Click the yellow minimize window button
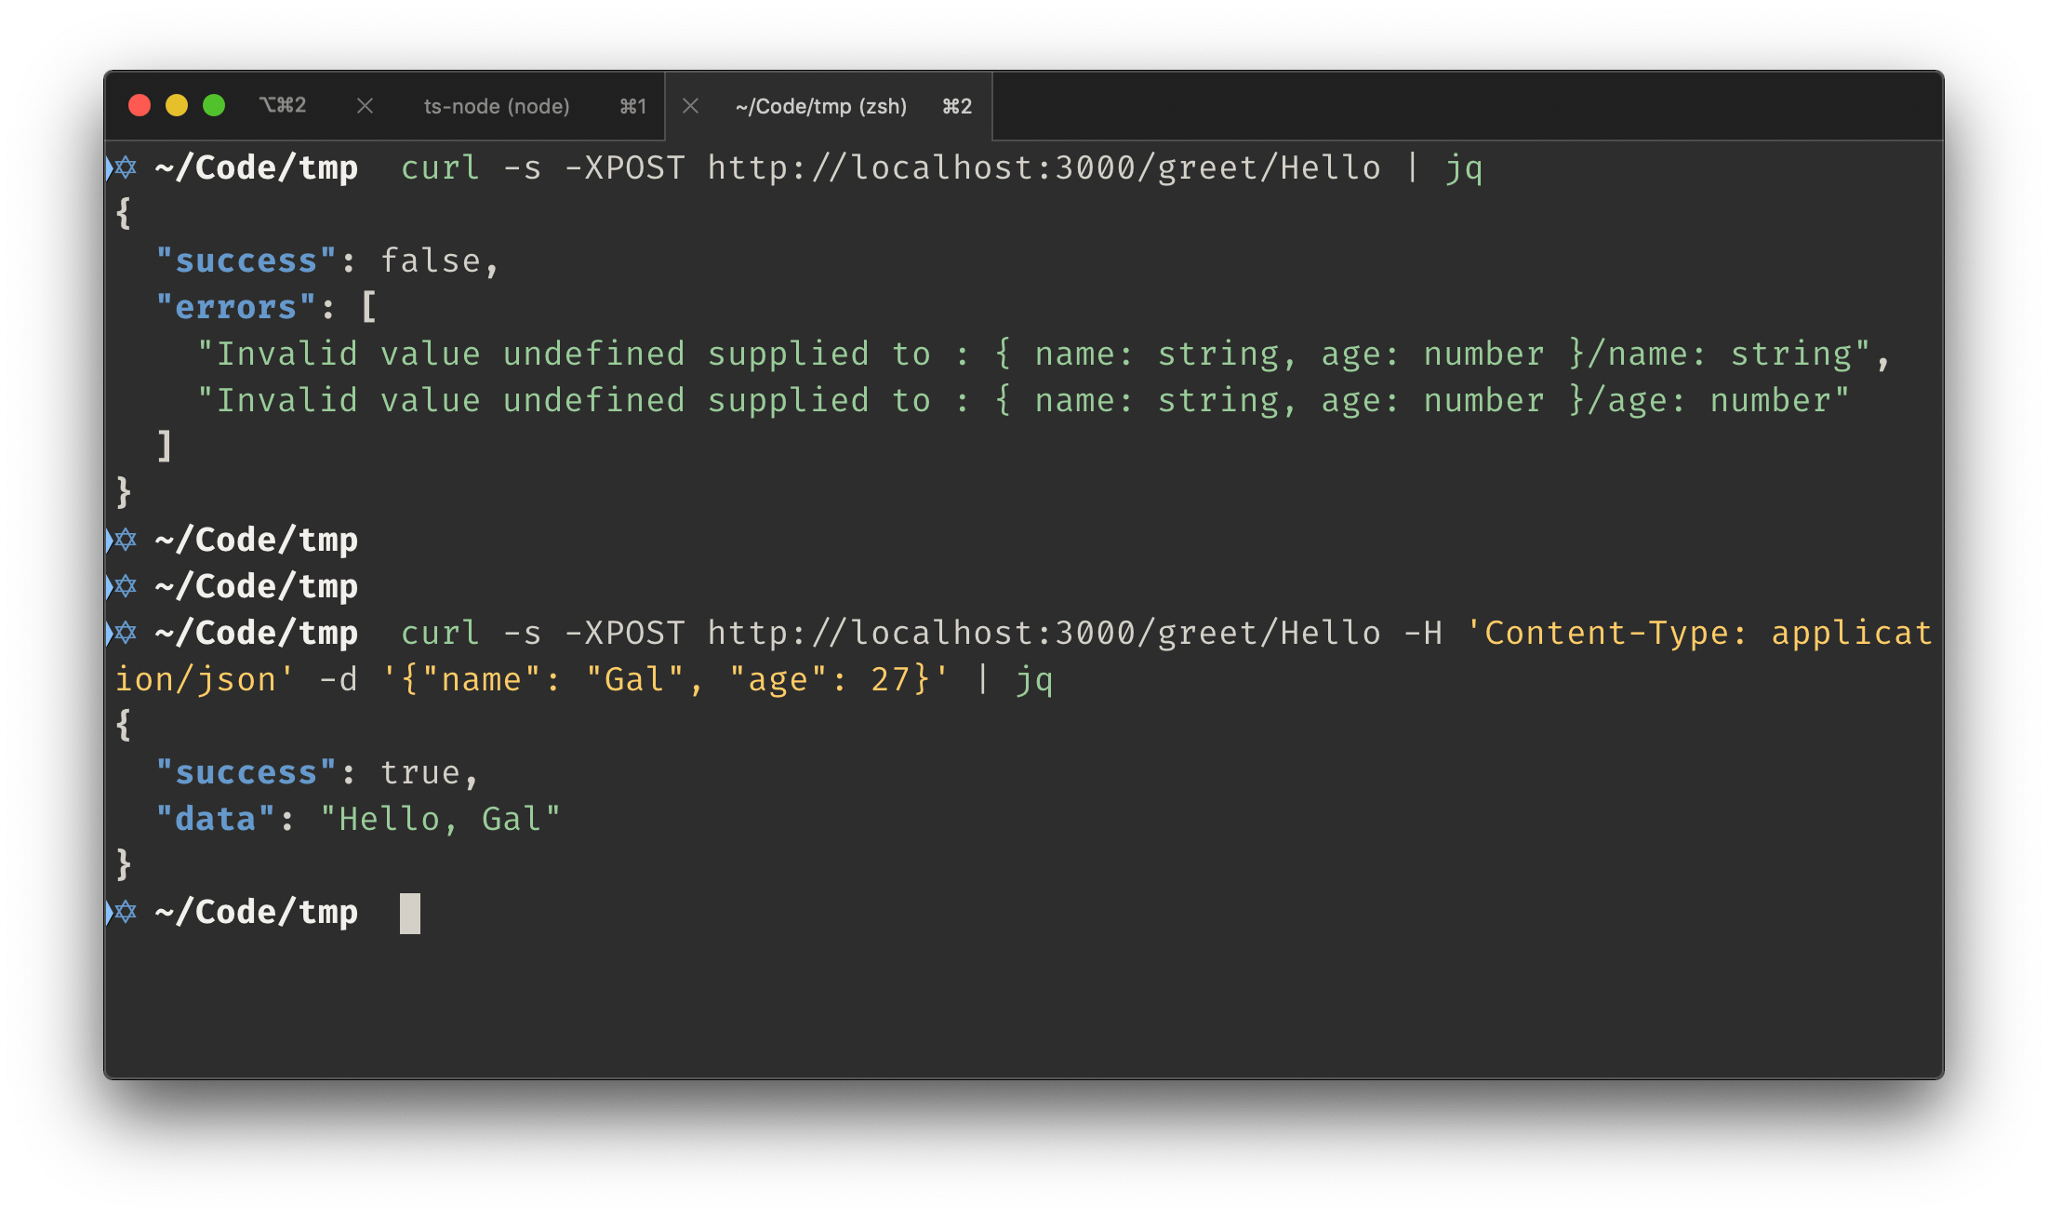 [177, 105]
